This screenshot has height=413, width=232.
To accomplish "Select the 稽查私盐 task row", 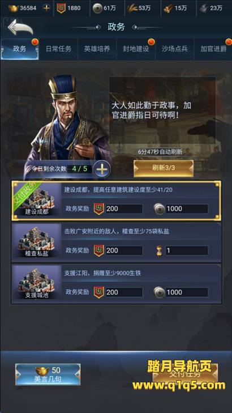I will click(x=116, y=242).
